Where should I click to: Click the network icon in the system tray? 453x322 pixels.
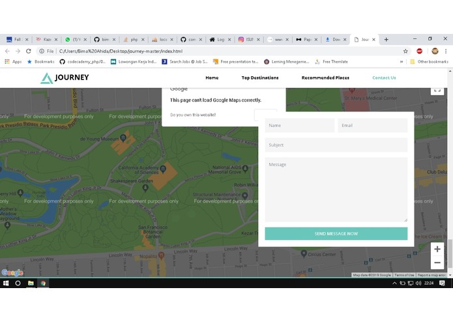pos(410,283)
